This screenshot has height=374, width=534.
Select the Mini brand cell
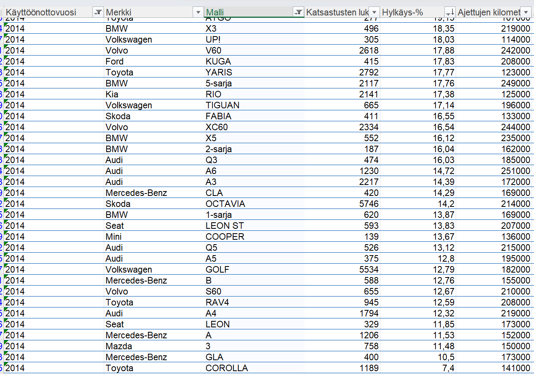tap(154, 236)
